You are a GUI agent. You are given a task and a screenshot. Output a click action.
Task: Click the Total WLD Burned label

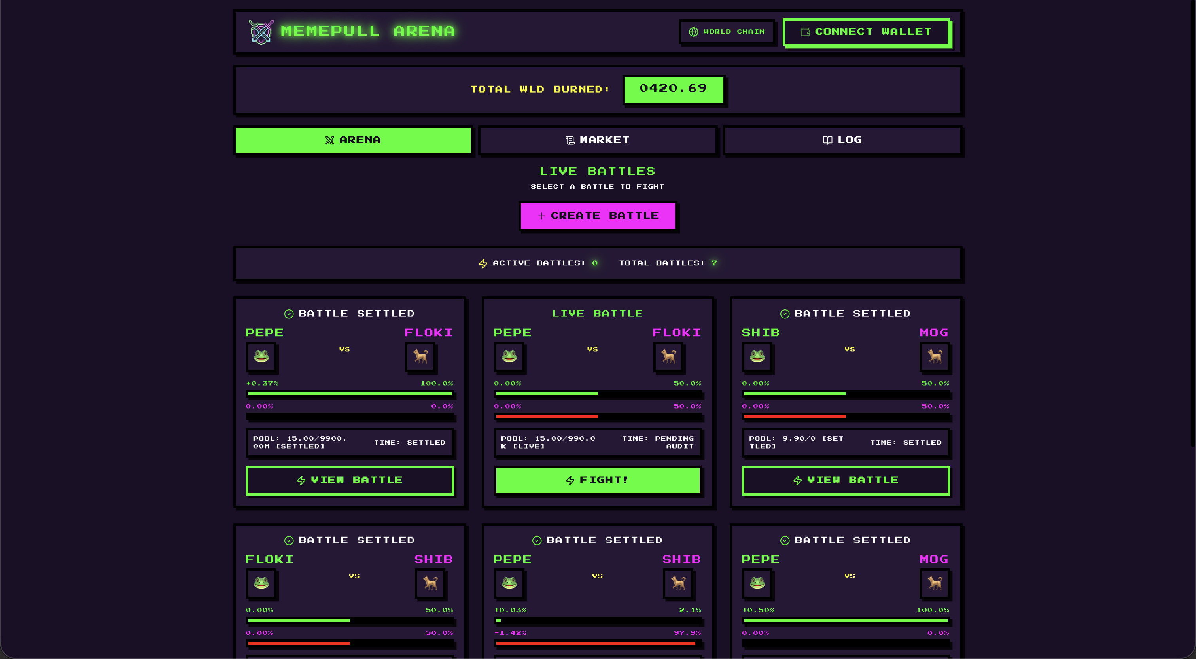point(540,89)
